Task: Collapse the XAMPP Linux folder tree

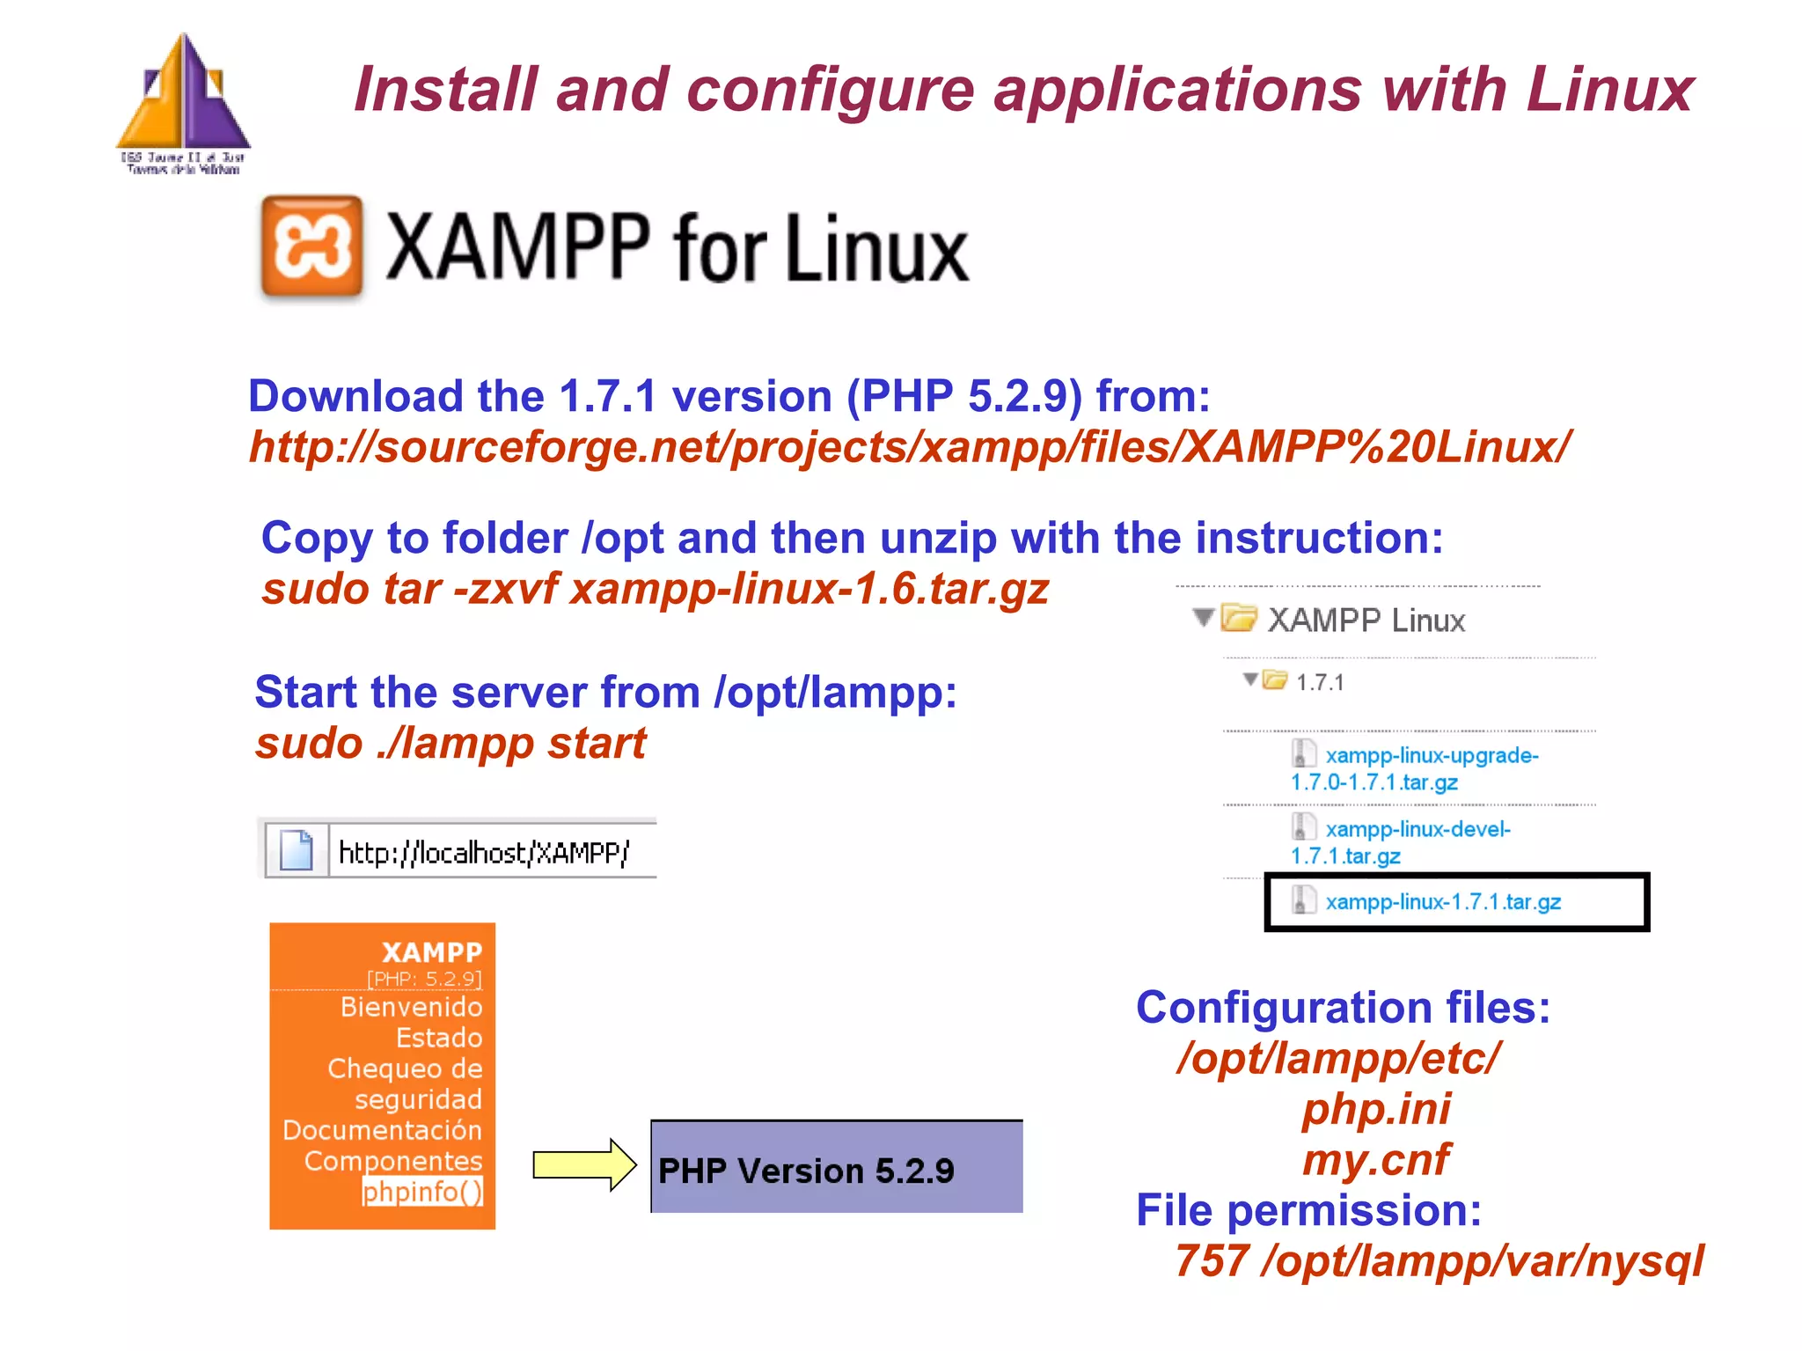Action: 1203,617
